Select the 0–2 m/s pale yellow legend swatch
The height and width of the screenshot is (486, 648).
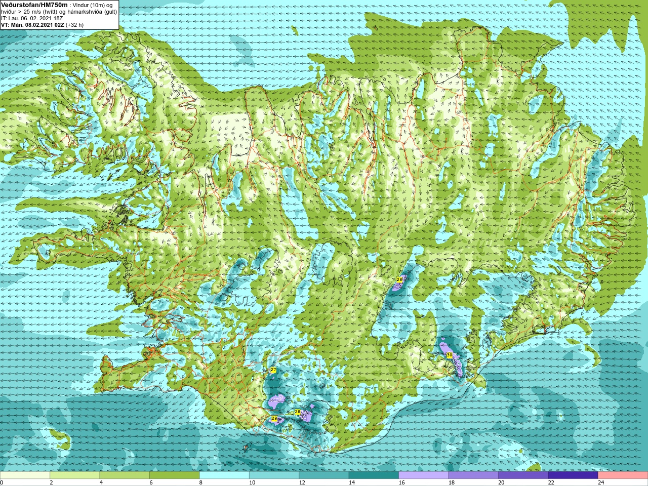pos(25,475)
